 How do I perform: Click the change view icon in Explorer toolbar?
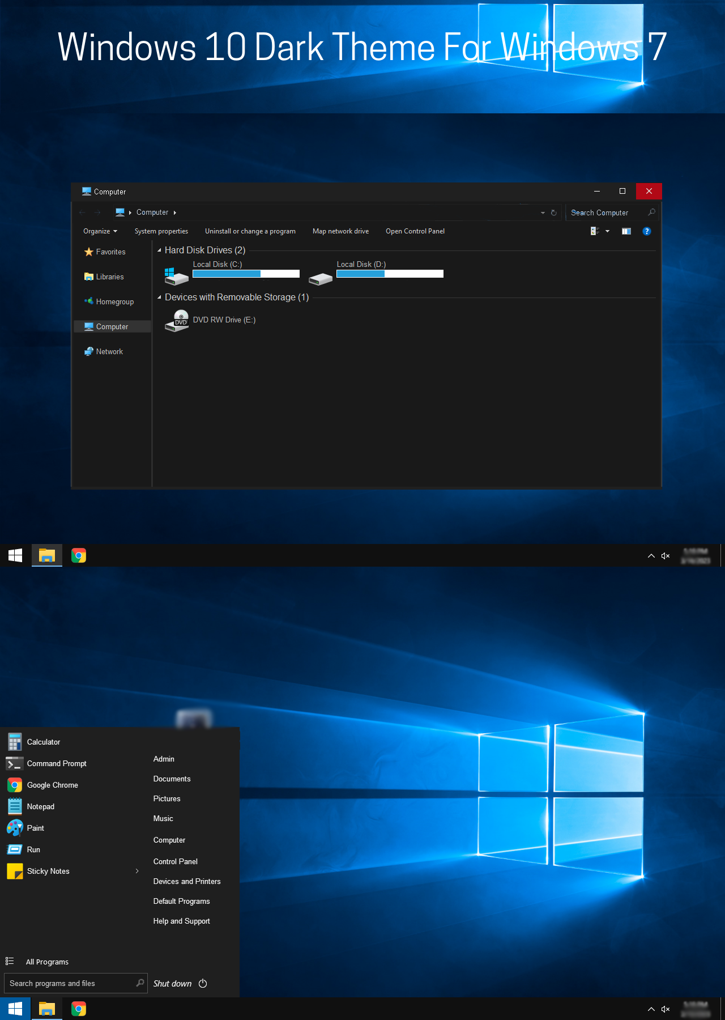[595, 231]
